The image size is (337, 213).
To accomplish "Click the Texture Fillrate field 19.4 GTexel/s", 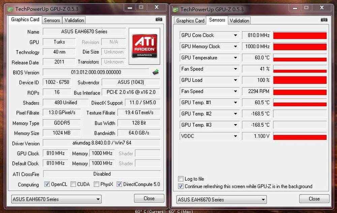I will point(139,113).
